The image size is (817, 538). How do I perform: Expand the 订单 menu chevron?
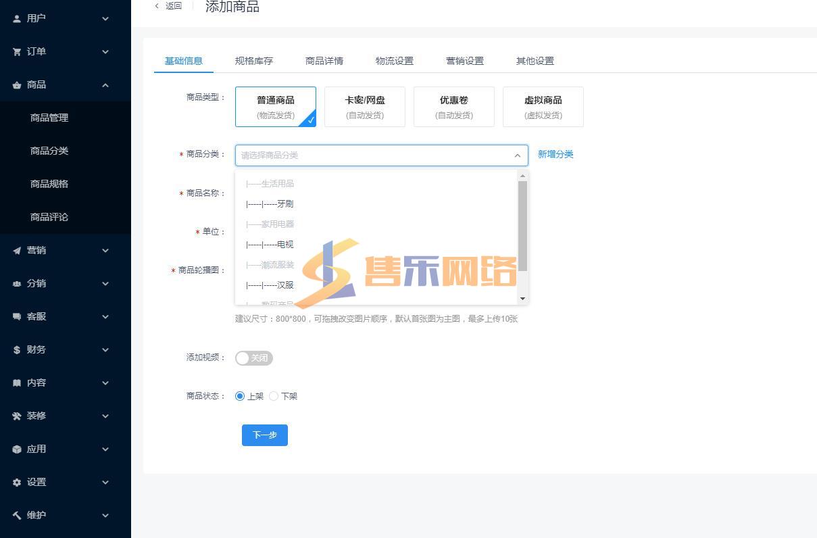105,52
